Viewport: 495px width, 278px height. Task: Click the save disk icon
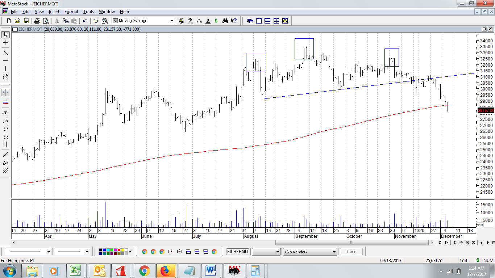pos(26,21)
